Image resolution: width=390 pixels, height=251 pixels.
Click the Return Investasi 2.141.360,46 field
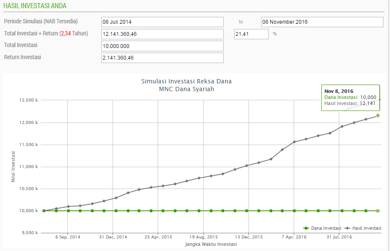[162, 58]
